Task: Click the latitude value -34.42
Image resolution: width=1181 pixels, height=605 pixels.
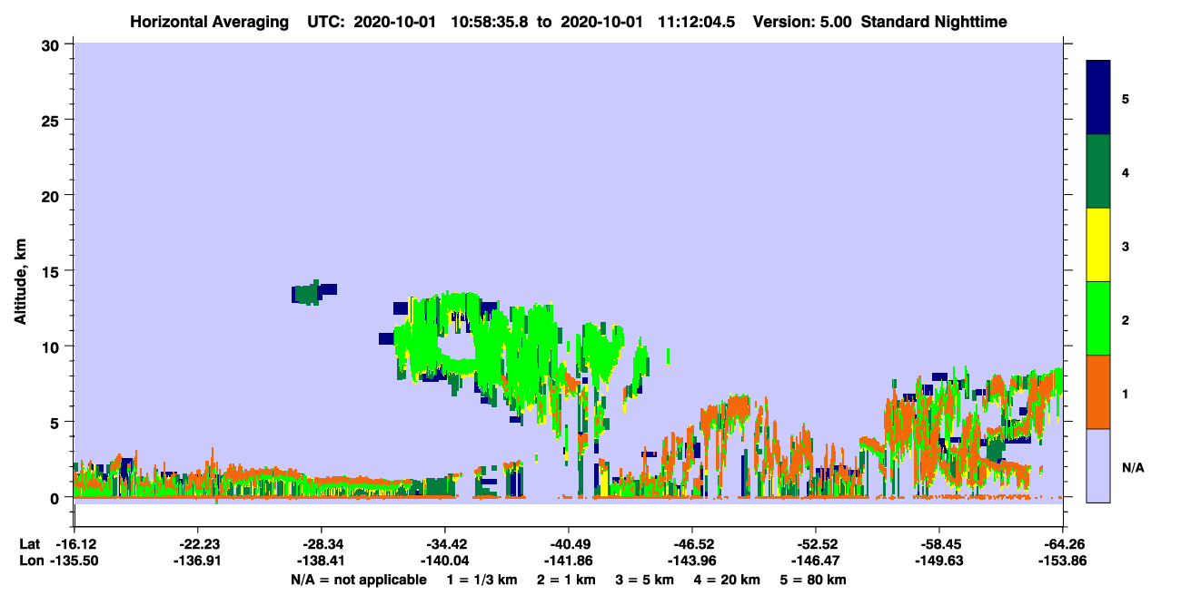Action: [x=444, y=544]
